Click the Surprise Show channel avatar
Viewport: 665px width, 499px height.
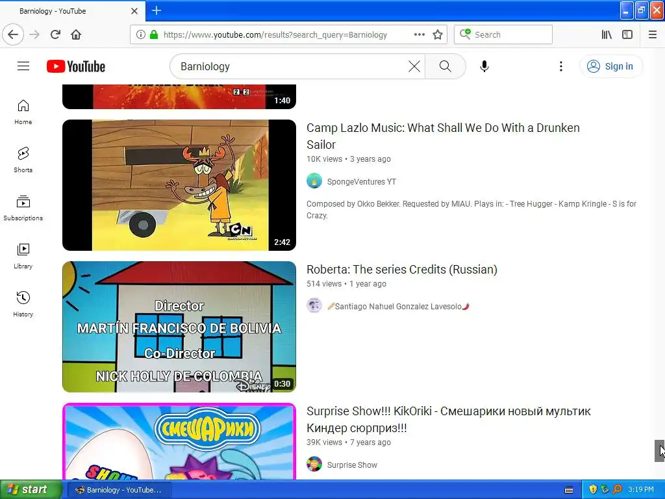coord(314,464)
